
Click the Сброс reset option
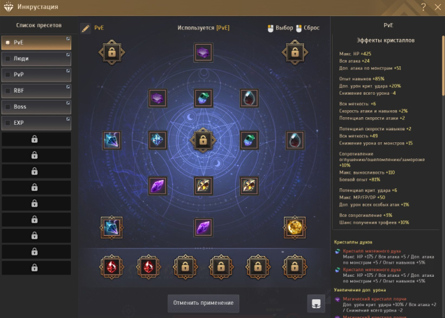click(x=308, y=28)
